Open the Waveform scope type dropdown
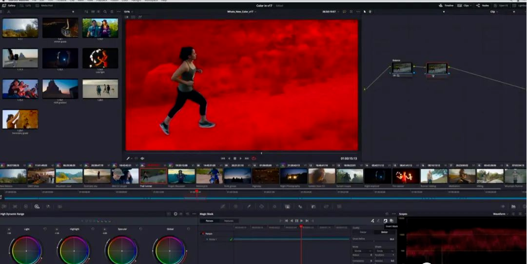 [x=501, y=214]
